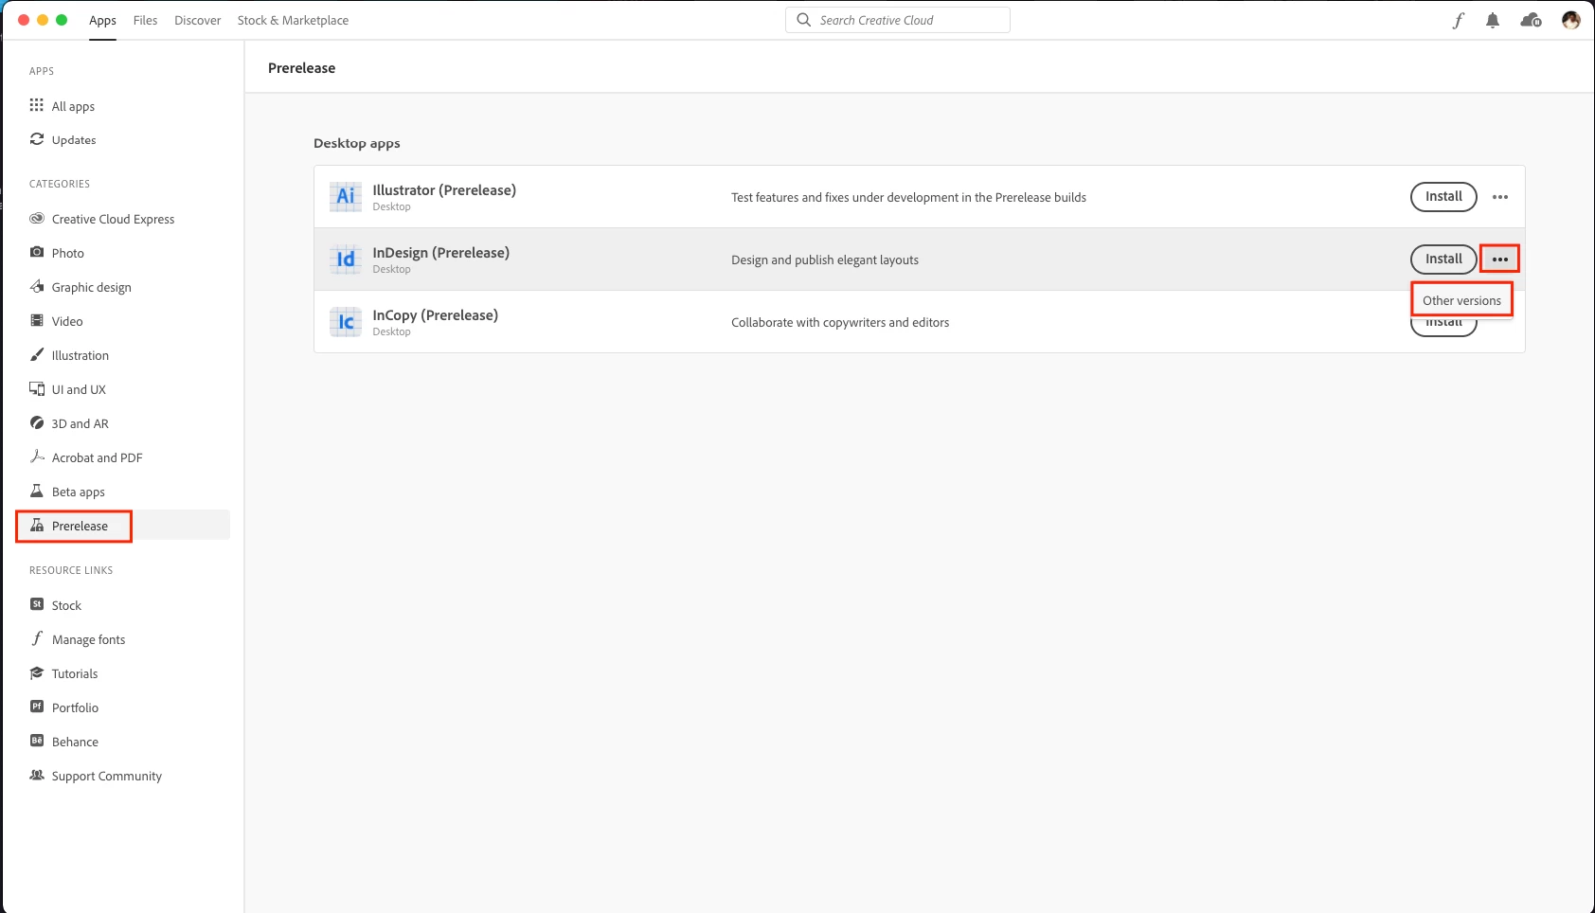Install InDesign (Prerelease)

[1443, 259]
